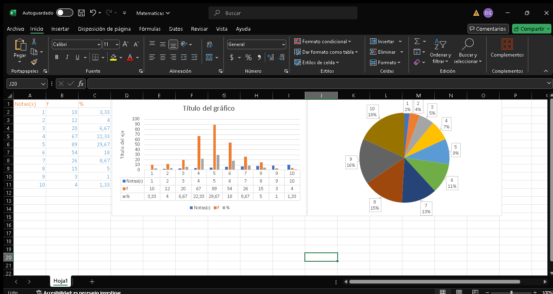The width and height of the screenshot is (553, 294).
Task: Click the Align Left icon
Action: click(152, 57)
